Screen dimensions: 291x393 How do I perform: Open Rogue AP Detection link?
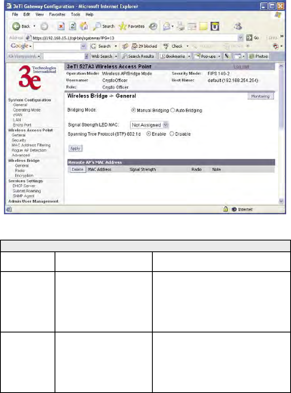[x=29, y=150]
